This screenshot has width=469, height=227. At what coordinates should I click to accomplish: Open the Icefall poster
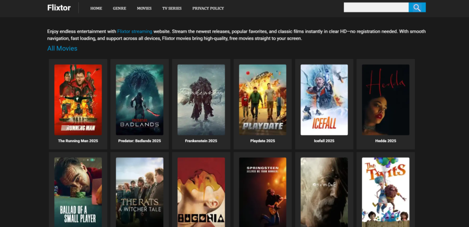[324, 100]
